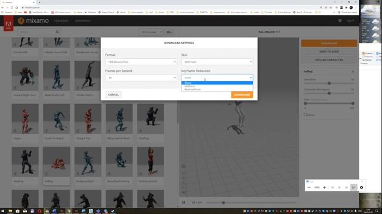Select the Falling animation thumbnail
Screen dimensions: 382x214
click(56, 162)
